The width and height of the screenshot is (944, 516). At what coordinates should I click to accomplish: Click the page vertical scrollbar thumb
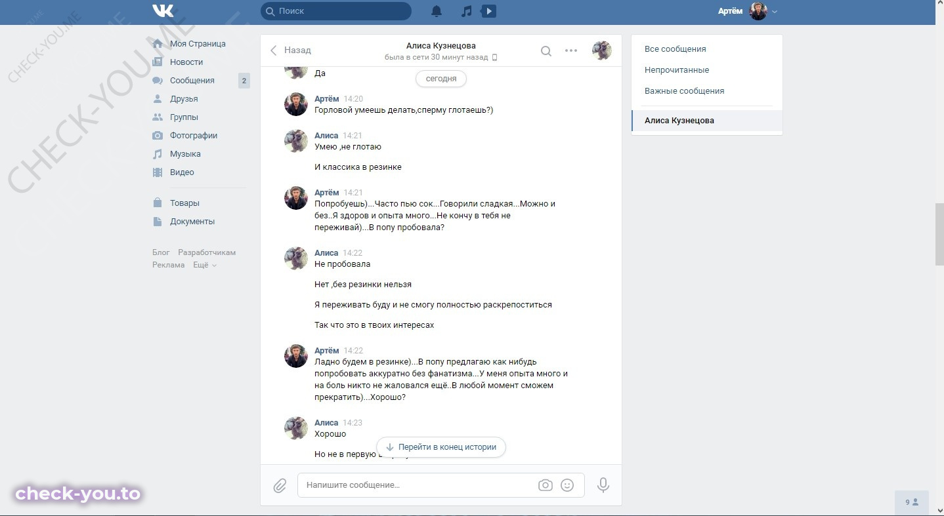939,234
